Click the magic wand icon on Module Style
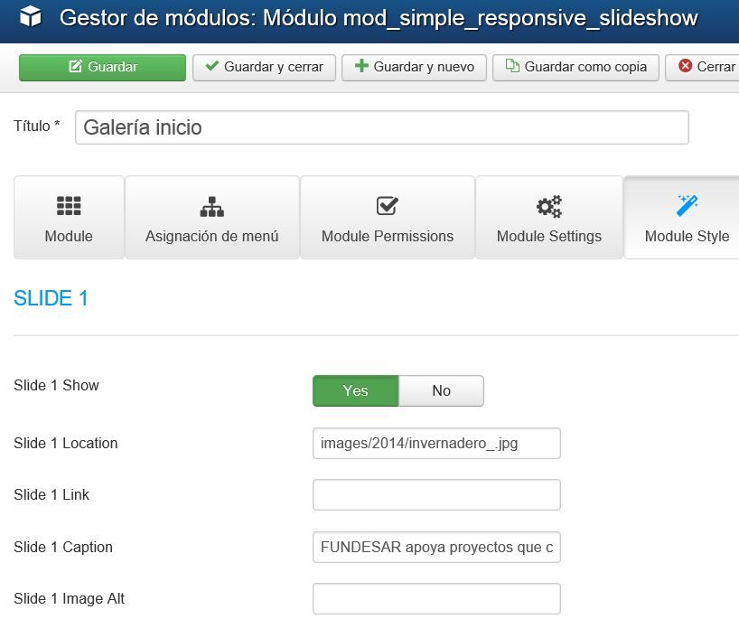Viewport: 739px width, 638px height. pyautogui.click(x=688, y=206)
